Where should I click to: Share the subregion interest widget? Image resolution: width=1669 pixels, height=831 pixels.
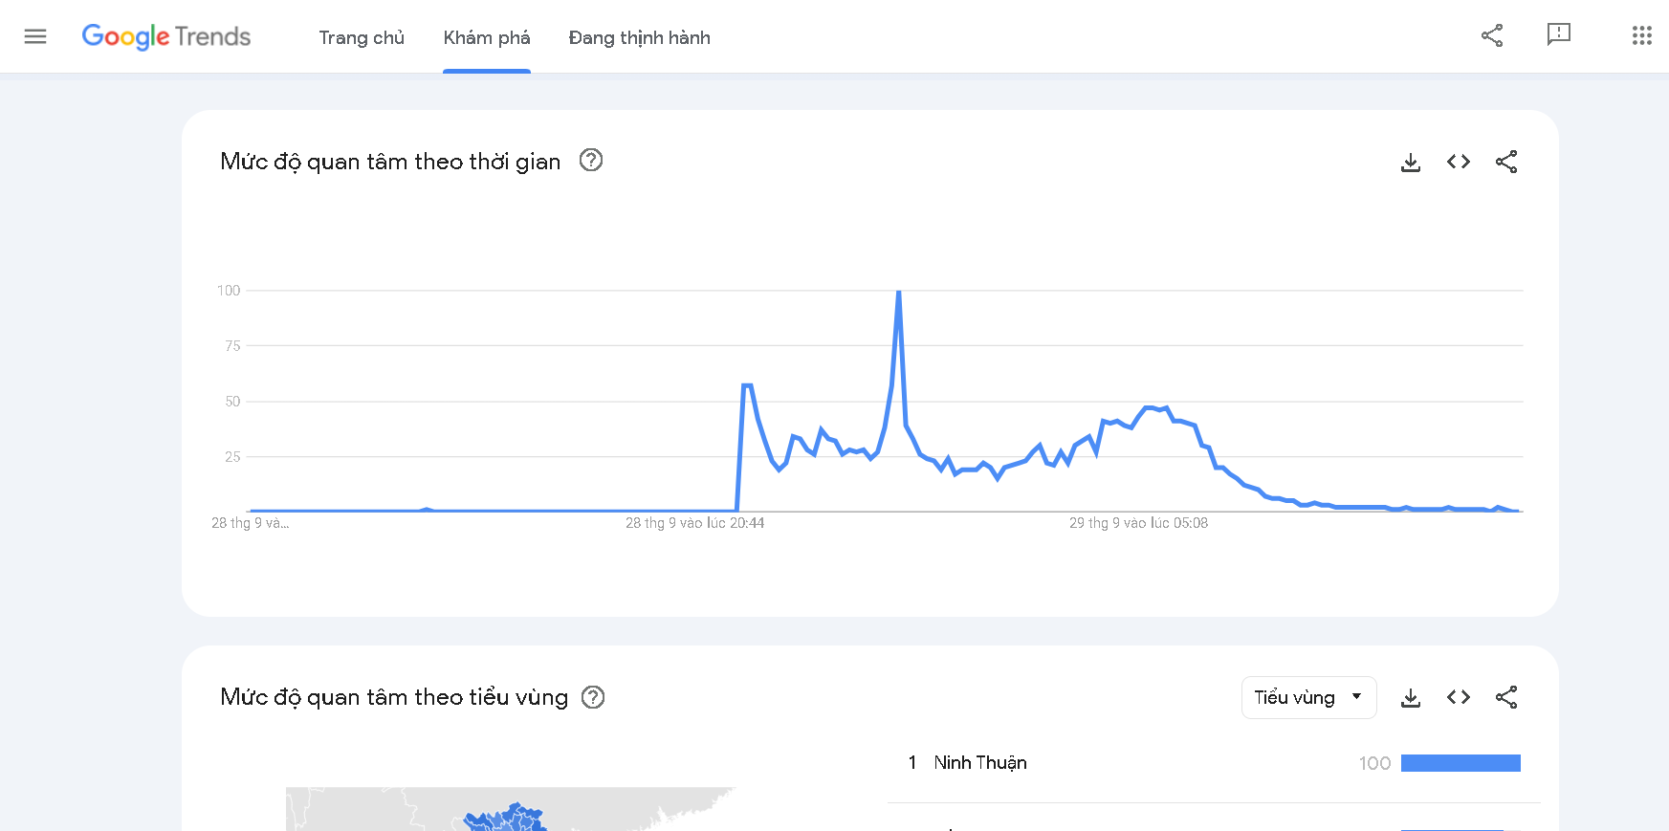pos(1506,697)
